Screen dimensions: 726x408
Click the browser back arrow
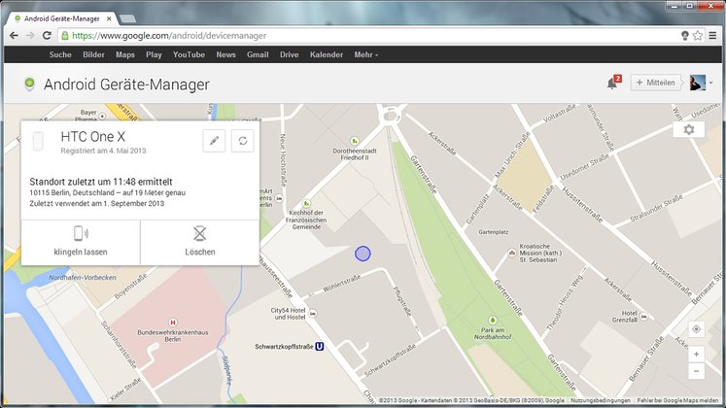(14, 36)
